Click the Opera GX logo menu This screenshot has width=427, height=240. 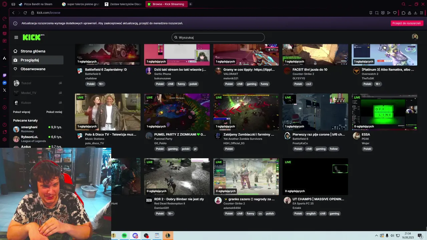coord(4,4)
